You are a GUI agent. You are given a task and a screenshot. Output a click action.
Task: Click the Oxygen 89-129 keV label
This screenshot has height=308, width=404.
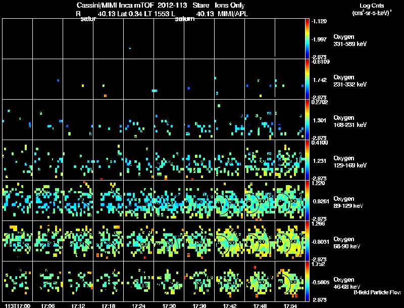point(348,202)
